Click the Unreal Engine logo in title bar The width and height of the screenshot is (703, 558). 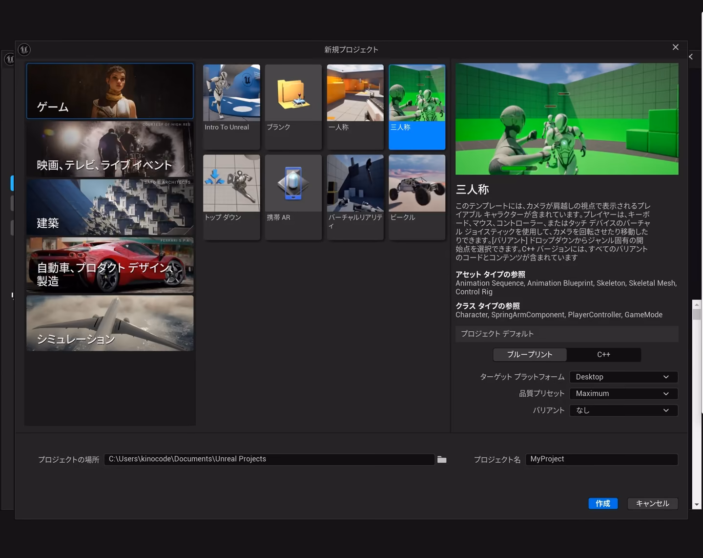(x=24, y=49)
